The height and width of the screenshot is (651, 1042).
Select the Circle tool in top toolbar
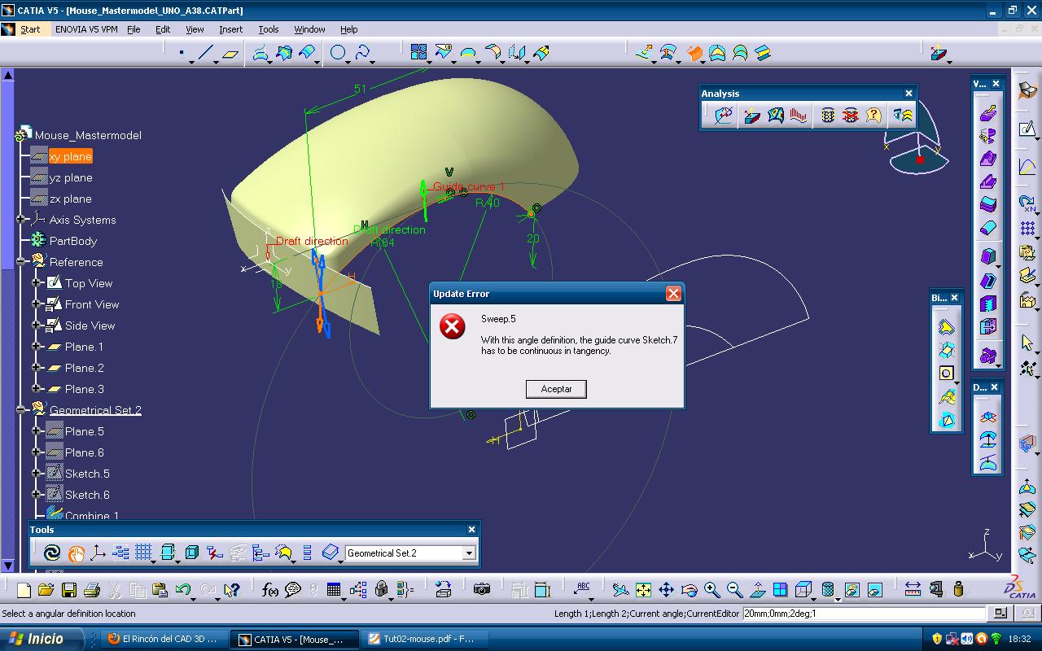coord(337,54)
